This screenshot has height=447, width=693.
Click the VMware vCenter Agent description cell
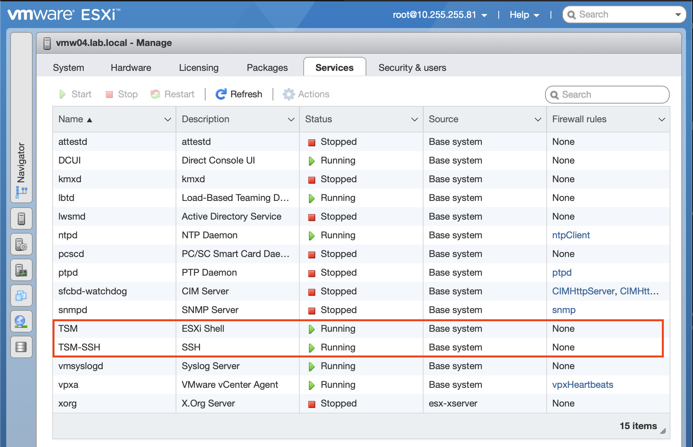coord(230,385)
